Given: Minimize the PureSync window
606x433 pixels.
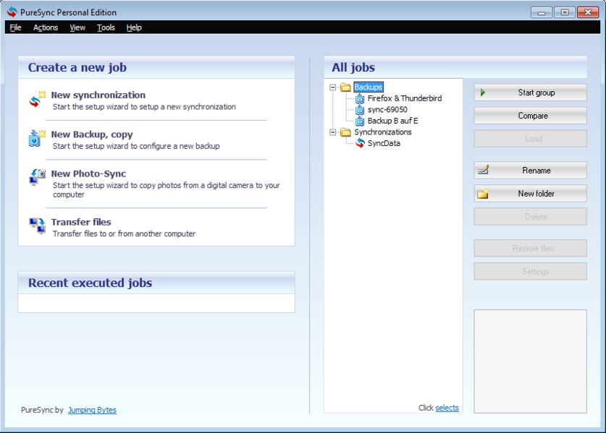Looking at the screenshot, I should click(x=542, y=12).
